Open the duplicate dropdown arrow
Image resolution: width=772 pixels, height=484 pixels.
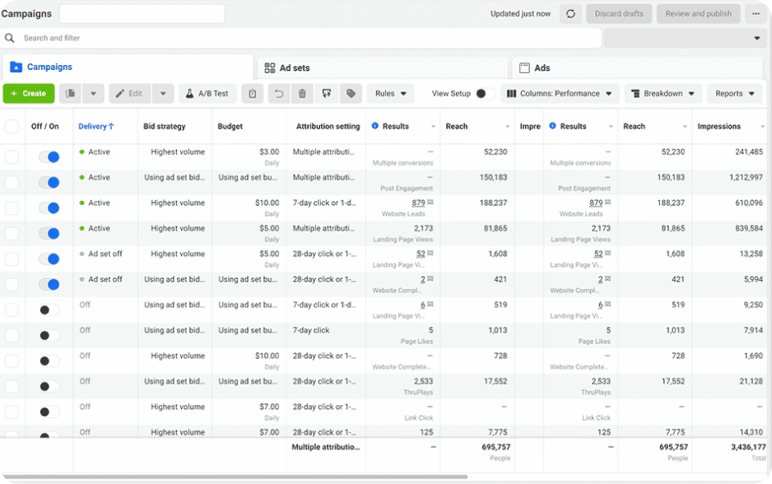[x=93, y=94]
